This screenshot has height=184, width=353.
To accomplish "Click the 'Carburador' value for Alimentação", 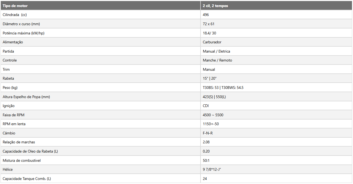I will click(212, 42).
